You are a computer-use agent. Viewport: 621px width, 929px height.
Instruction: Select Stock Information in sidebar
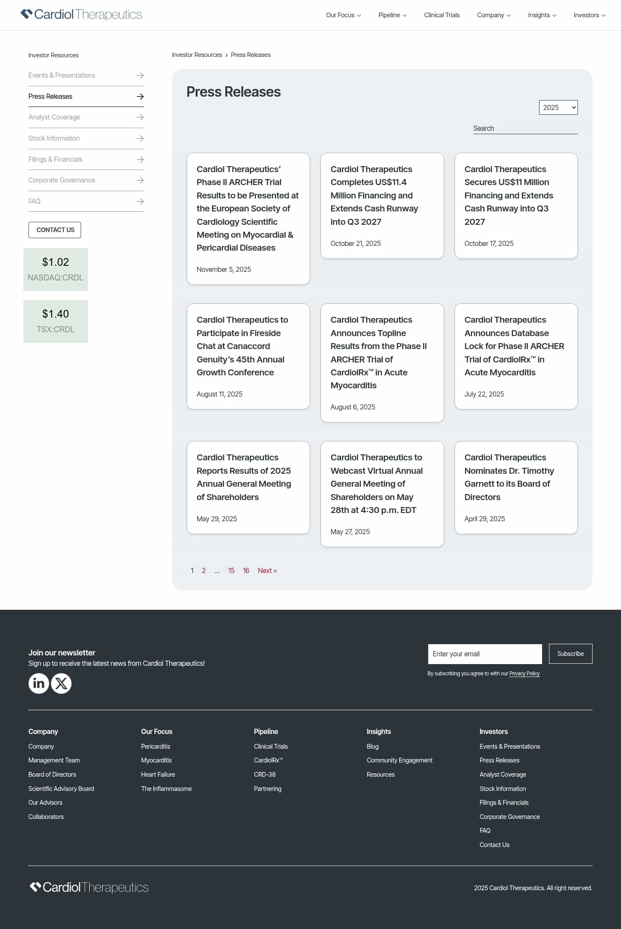tap(54, 138)
